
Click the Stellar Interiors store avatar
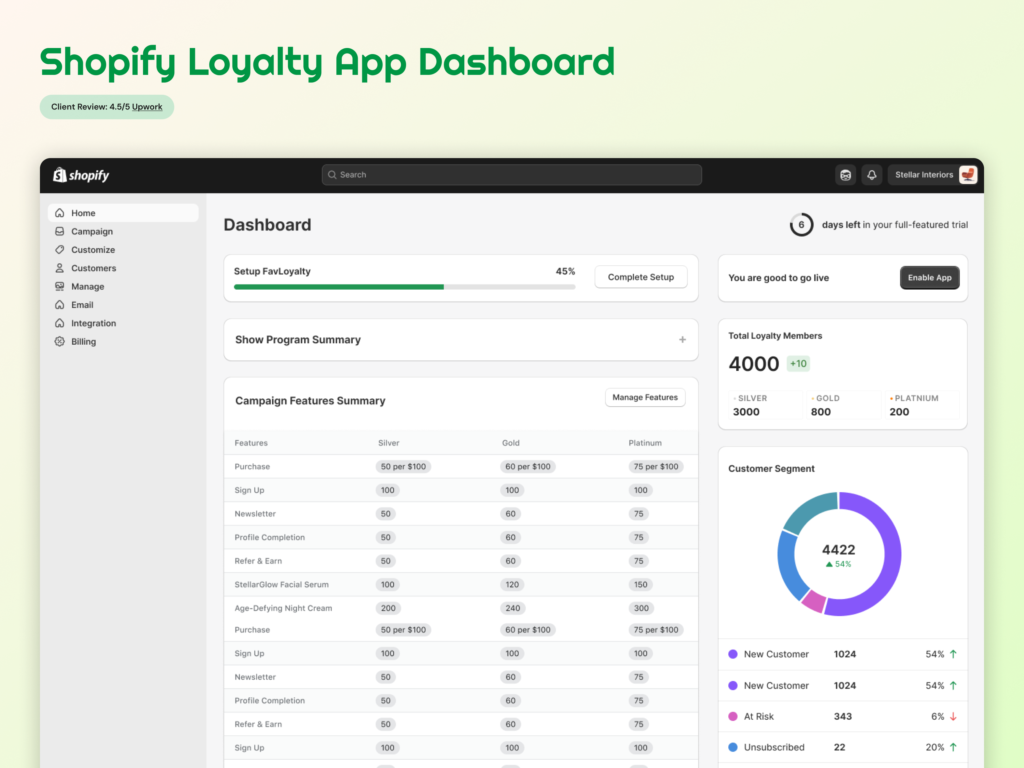click(x=968, y=175)
